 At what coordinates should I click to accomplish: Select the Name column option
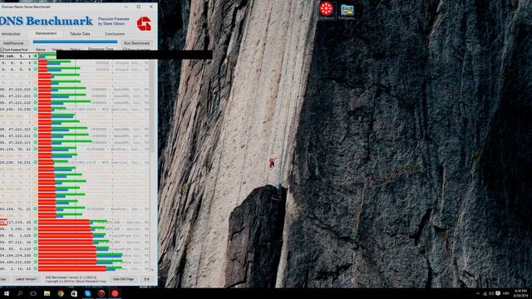click(41, 50)
